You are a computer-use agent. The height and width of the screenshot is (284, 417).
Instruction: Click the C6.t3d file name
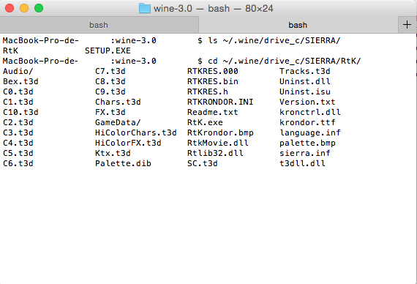click(x=18, y=163)
